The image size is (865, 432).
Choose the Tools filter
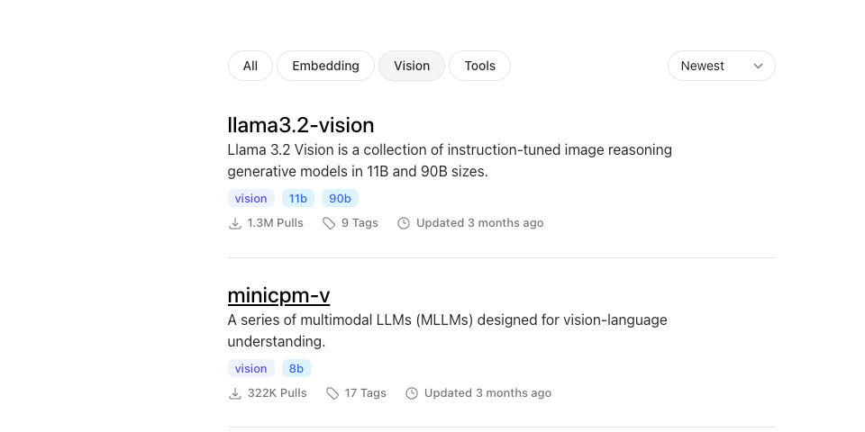point(480,66)
